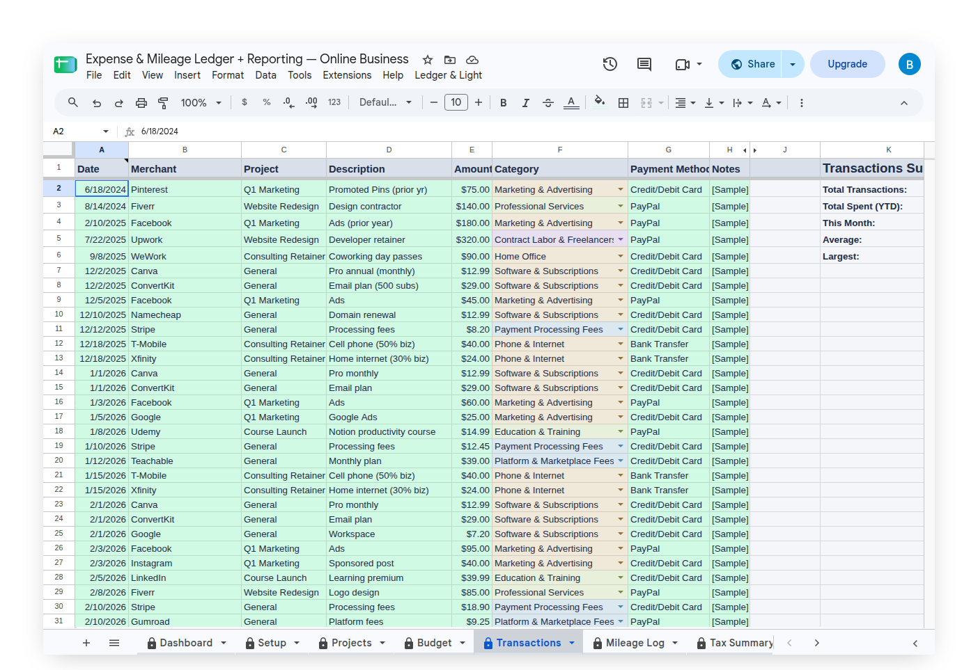Open the three-dot more toolbar options
Image resolution: width=978 pixels, height=670 pixels.
802,103
